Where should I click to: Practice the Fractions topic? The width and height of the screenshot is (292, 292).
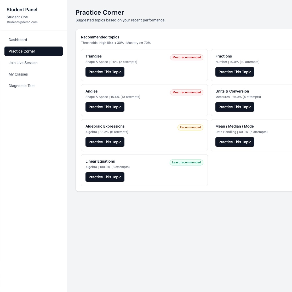tap(235, 72)
